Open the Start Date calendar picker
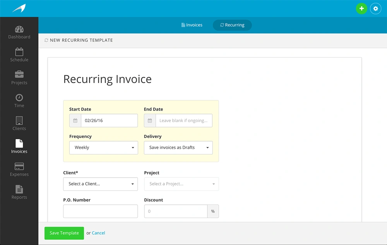Image resolution: width=387 pixels, height=245 pixels. (x=75, y=120)
